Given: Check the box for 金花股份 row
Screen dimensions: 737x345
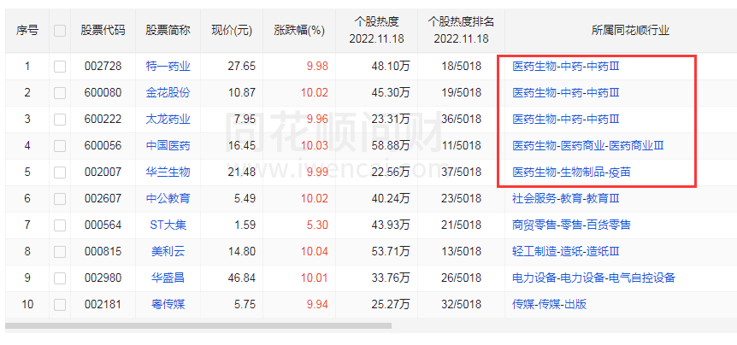Looking at the screenshot, I should (x=60, y=93).
